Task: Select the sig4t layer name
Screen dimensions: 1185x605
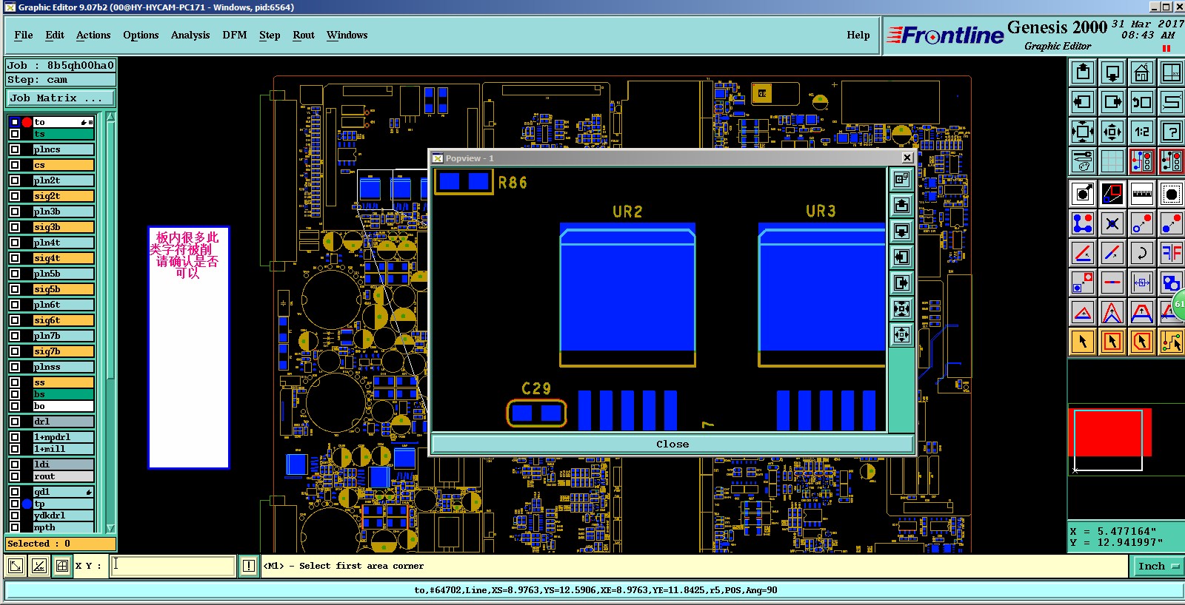Action: pos(63,258)
